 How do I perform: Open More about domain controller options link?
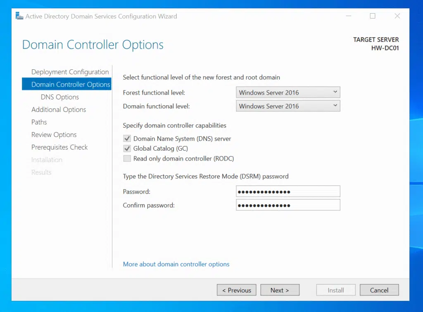click(176, 264)
